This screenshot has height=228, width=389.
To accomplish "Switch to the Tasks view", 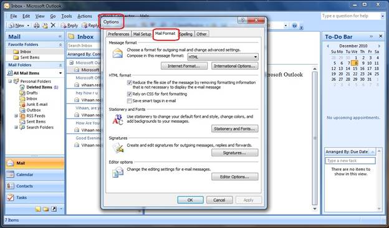I will click(35, 197).
